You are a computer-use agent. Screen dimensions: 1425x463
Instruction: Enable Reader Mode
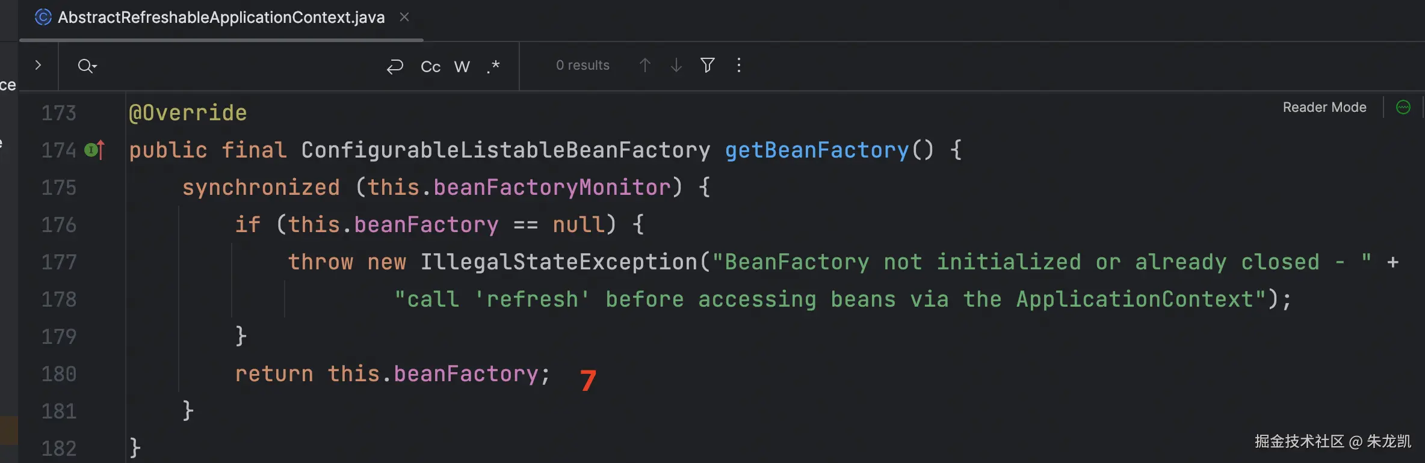click(1324, 107)
